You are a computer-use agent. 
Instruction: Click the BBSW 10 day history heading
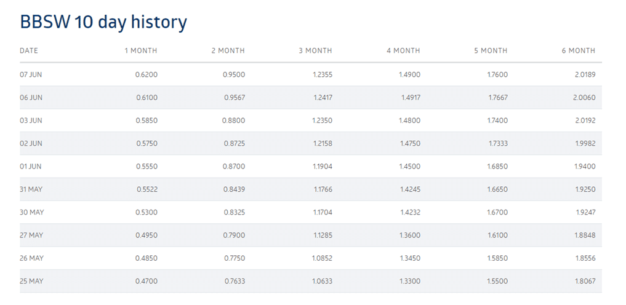pos(103,22)
